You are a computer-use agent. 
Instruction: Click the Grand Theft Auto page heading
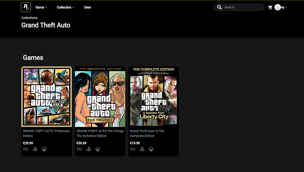pyautogui.click(x=46, y=25)
